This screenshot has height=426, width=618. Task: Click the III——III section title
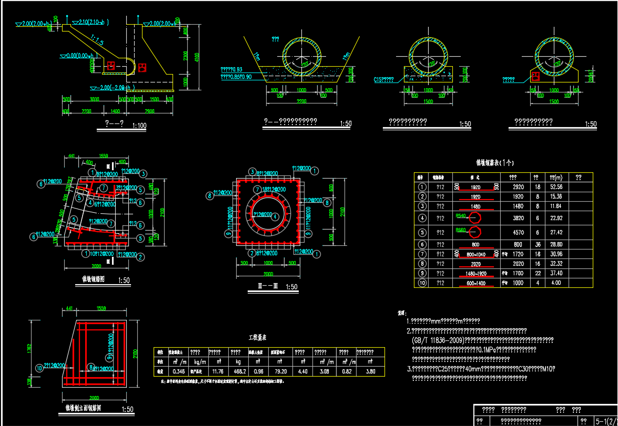pos(264,287)
